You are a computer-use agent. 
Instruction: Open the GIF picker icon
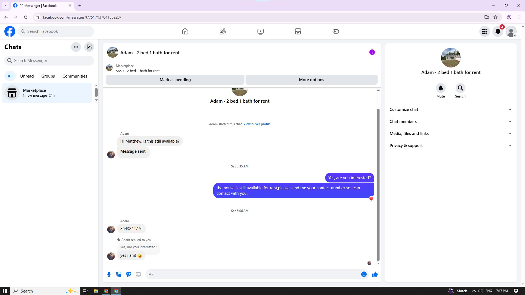click(138, 274)
